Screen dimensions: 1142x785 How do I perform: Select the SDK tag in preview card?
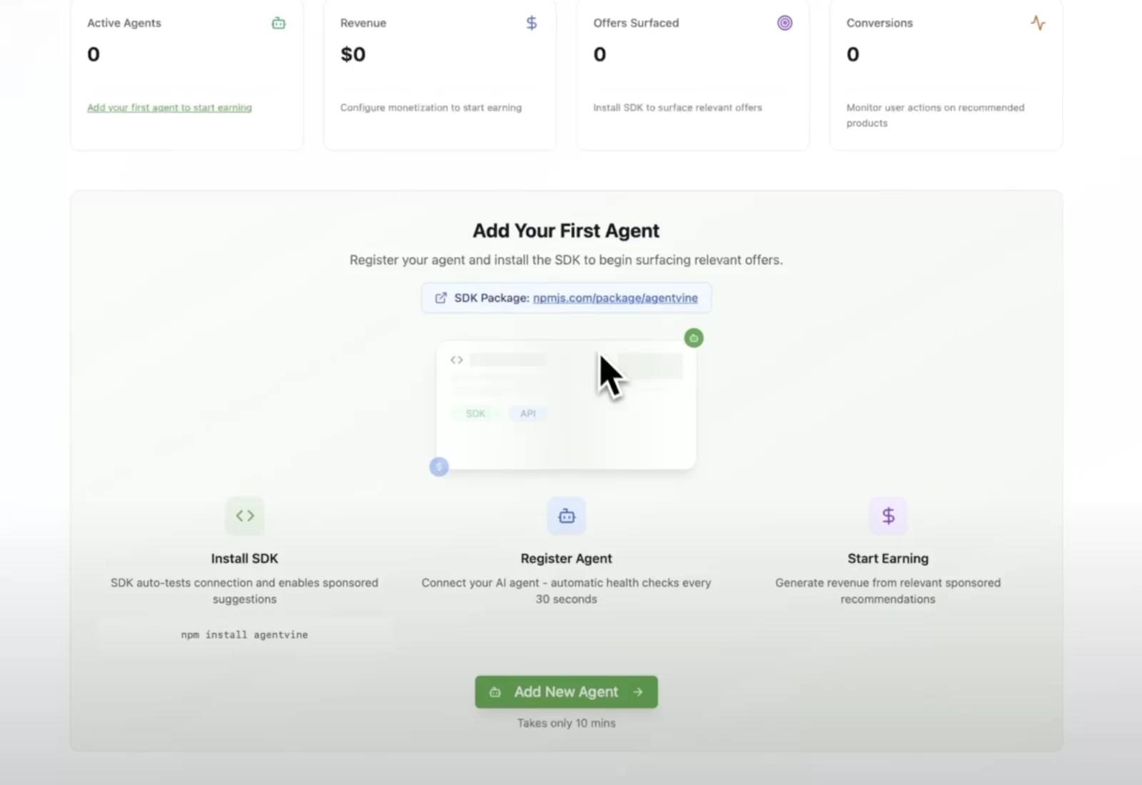tap(475, 414)
